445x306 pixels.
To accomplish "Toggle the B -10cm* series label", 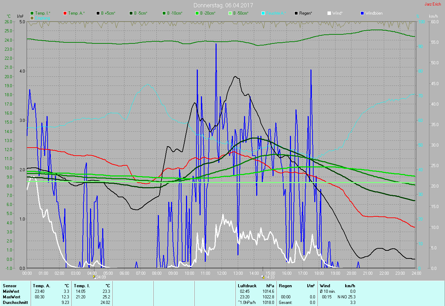I will click(x=174, y=13).
